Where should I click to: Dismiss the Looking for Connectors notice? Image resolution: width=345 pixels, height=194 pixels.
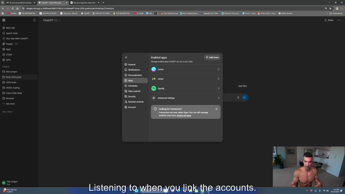[216, 109]
